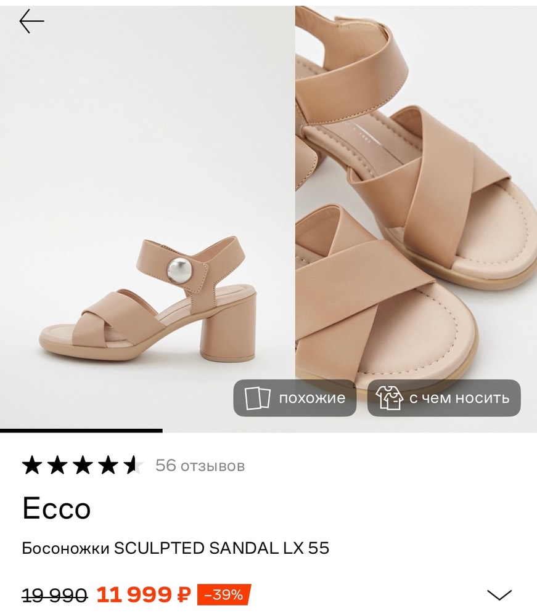Screen dimensions: 537x616
Task: Click the black gallery progress indicator
Action: [x=81, y=431]
